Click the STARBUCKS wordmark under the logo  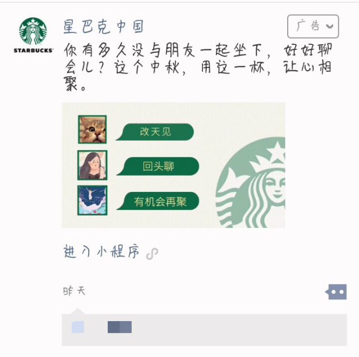coord(33,51)
